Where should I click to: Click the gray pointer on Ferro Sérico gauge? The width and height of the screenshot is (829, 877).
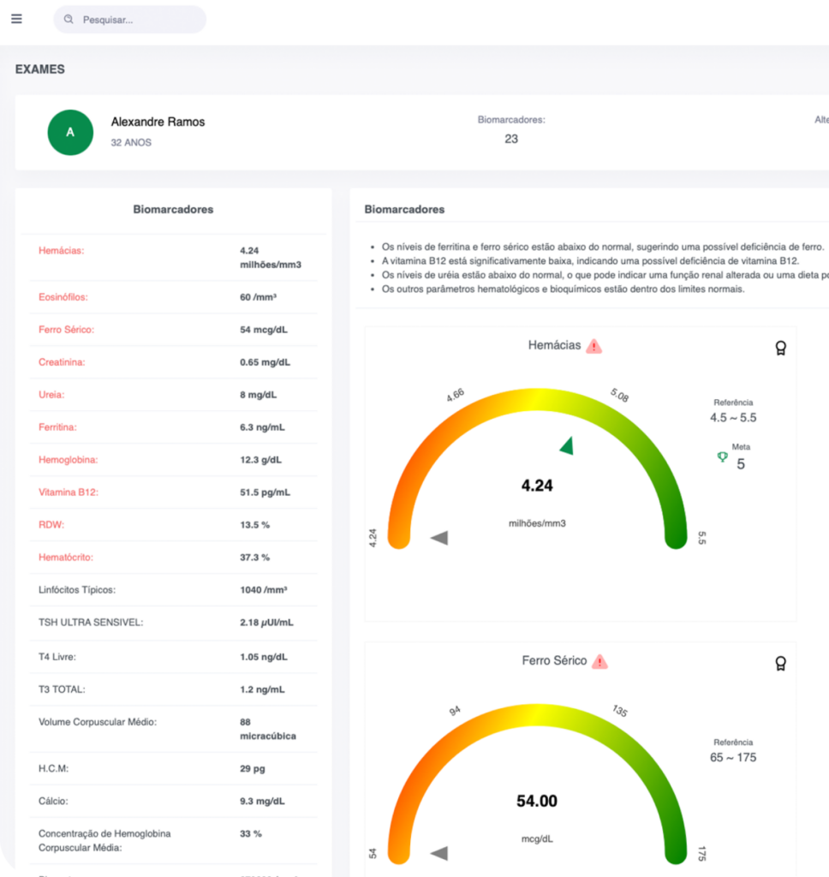click(439, 852)
